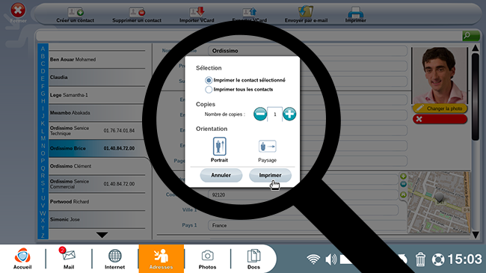Click the third round green icon beside the map

(x=403, y=194)
